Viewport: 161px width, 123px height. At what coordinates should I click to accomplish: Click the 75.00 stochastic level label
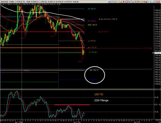point(156,112)
